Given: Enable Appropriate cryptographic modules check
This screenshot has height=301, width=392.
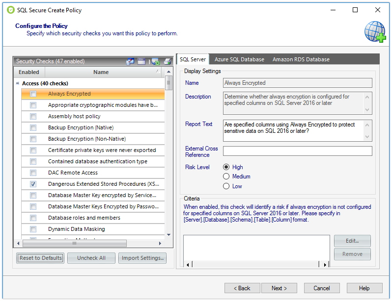Looking at the screenshot, I should (x=33, y=105).
